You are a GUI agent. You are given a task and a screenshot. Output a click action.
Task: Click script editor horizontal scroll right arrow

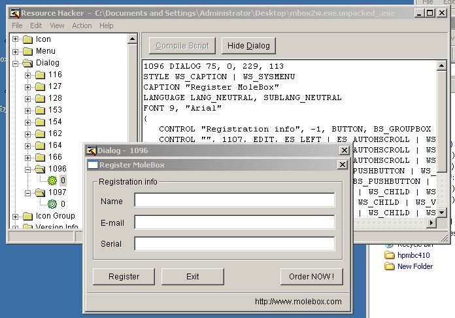click(431, 222)
